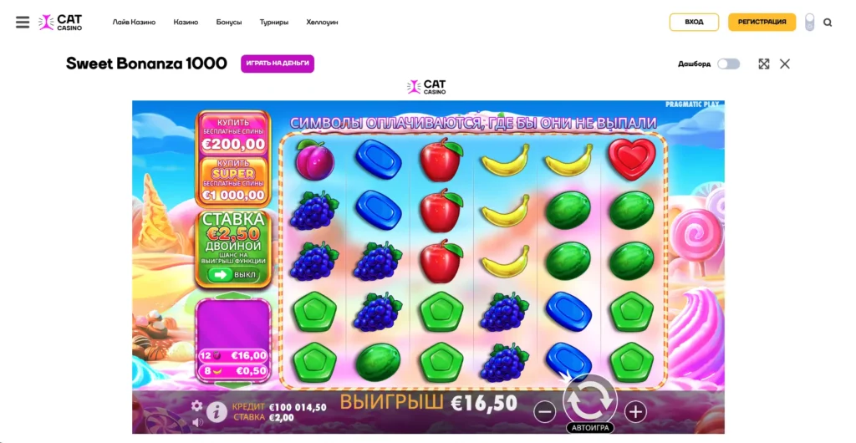Increase the bet with plus button
The width and height of the screenshot is (856, 443).
(x=635, y=411)
